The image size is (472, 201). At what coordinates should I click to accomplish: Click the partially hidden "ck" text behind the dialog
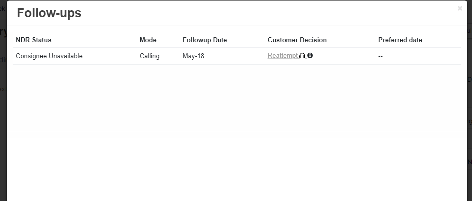pos(2,8)
